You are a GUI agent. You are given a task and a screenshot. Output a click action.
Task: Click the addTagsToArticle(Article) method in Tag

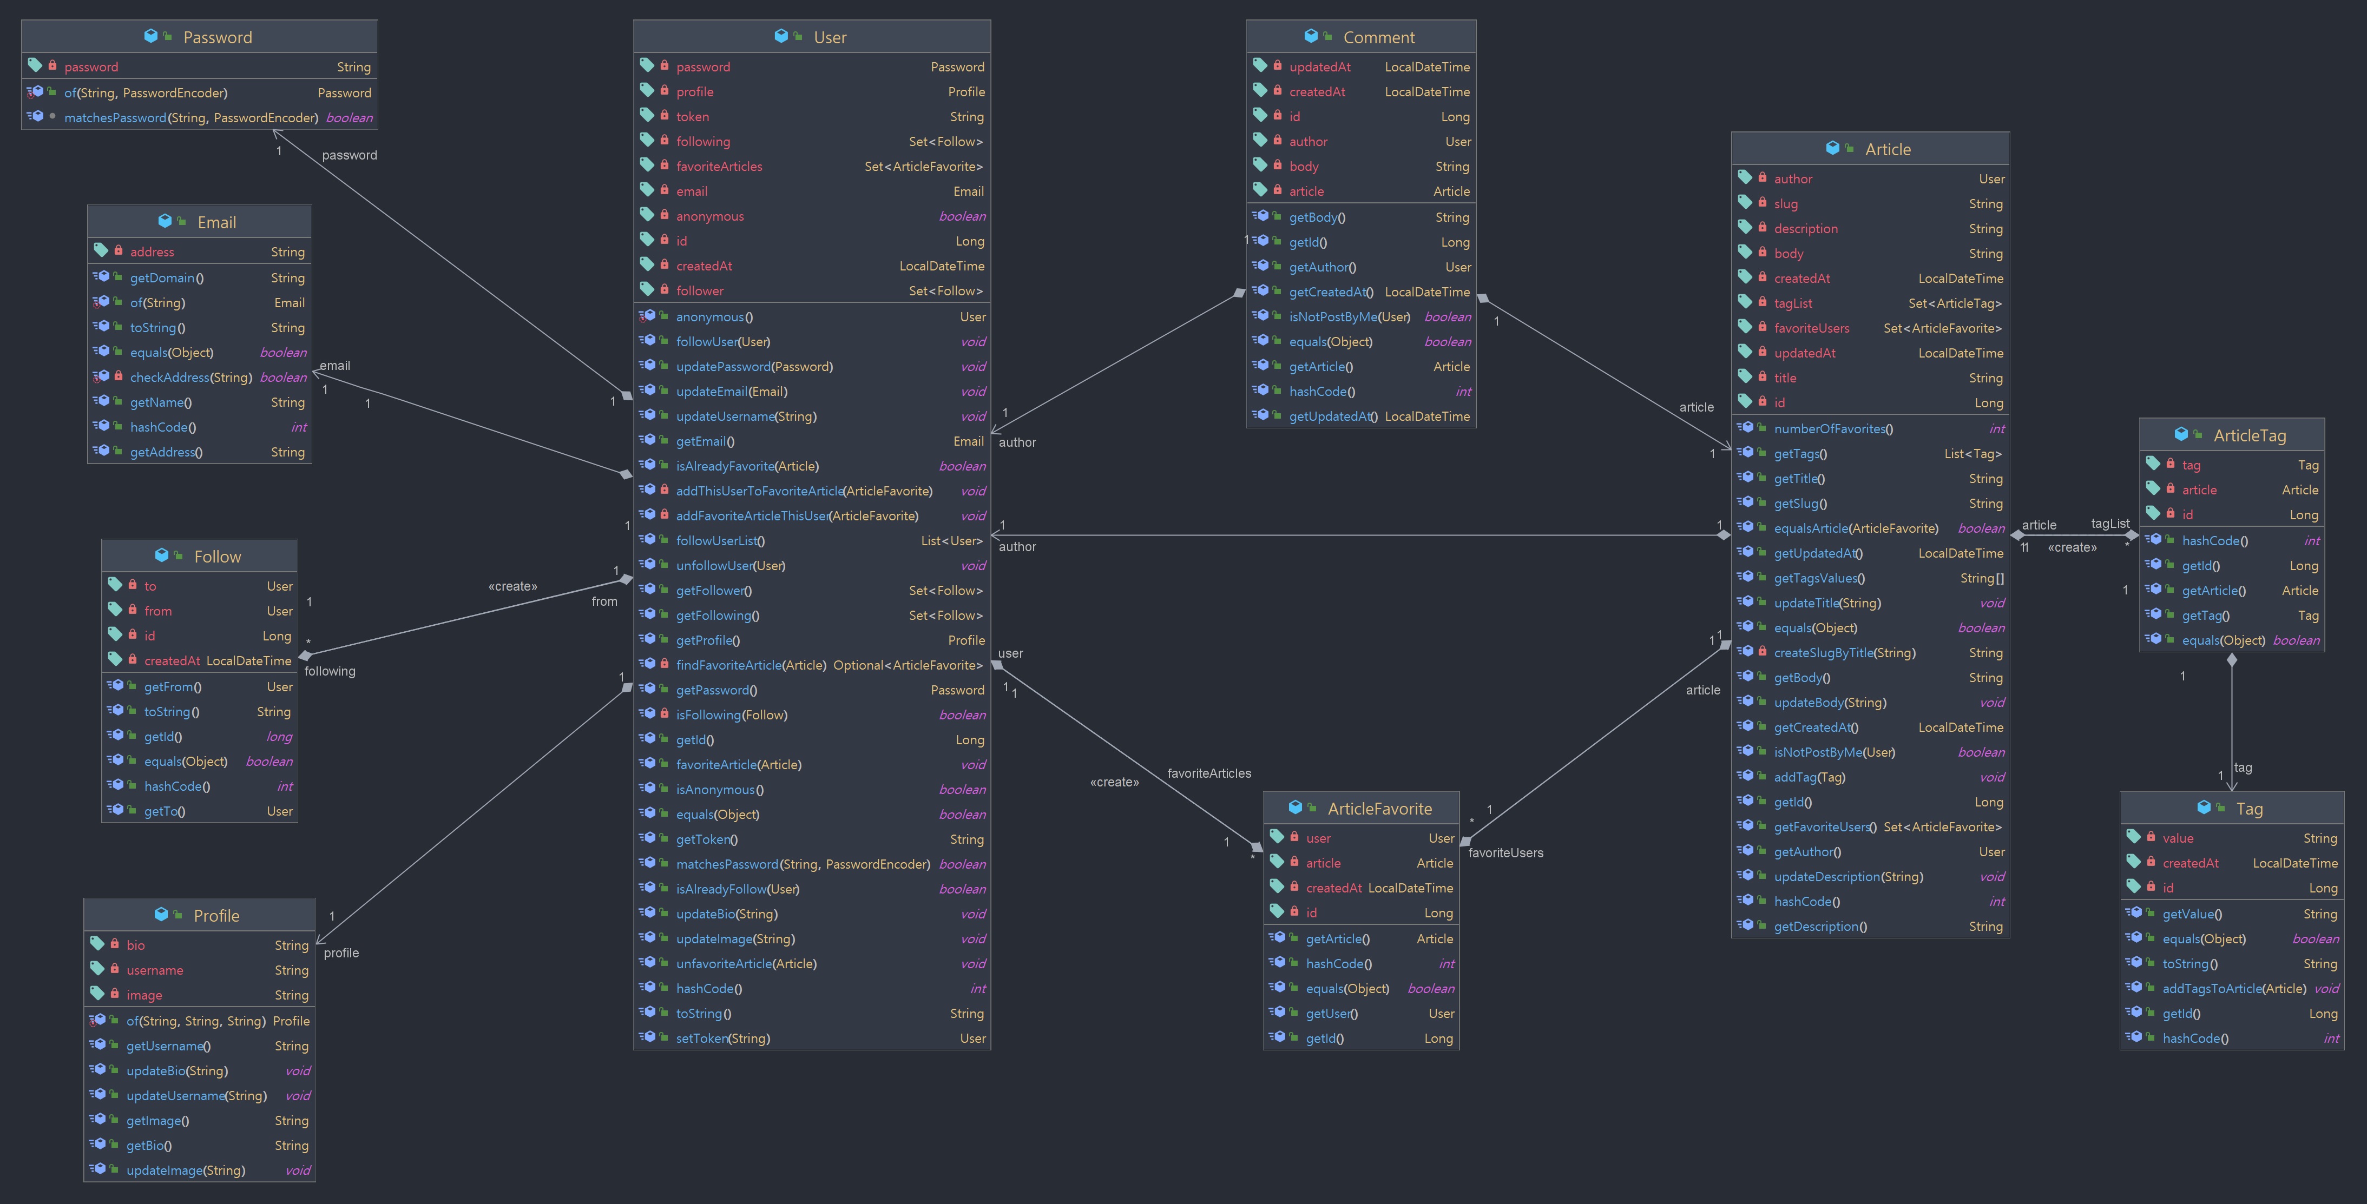pyautogui.click(x=2234, y=988)
